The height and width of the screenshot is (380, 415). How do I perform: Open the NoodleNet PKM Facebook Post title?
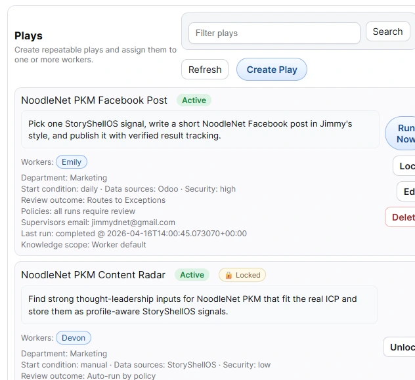point(94,100)
